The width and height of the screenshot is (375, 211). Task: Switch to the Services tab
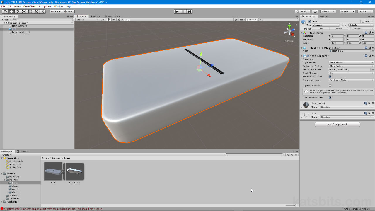324,16
